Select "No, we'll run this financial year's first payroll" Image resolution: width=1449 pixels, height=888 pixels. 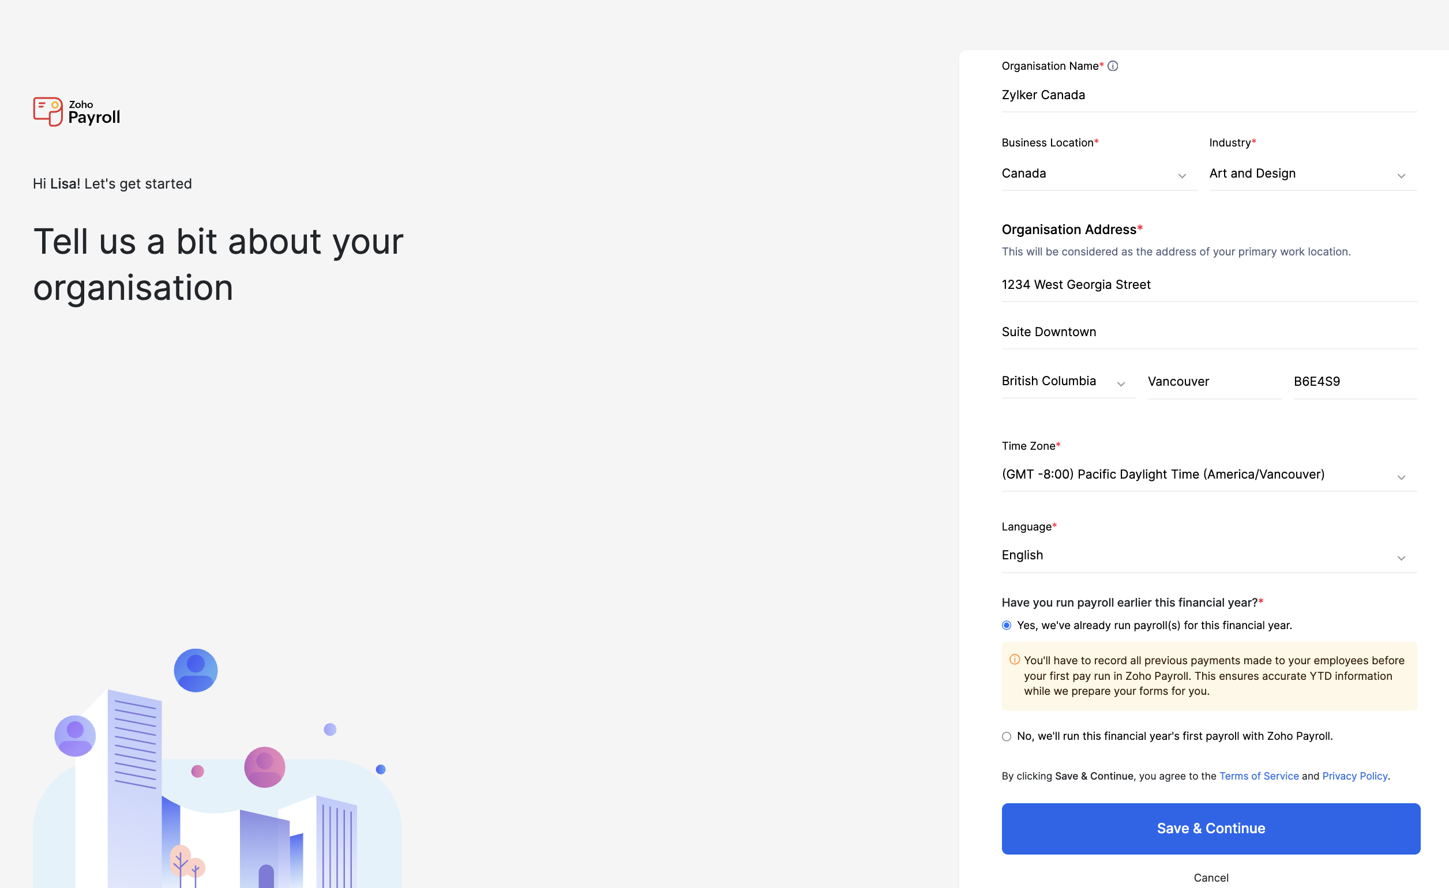click(1006, 736)
